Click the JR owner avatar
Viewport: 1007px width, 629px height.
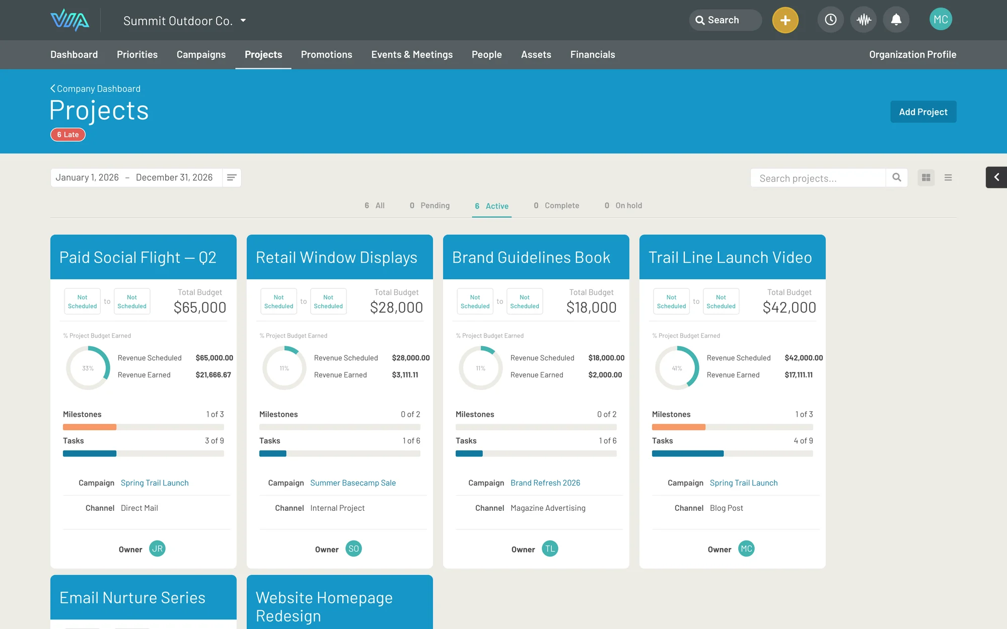(x=158, y=549)
